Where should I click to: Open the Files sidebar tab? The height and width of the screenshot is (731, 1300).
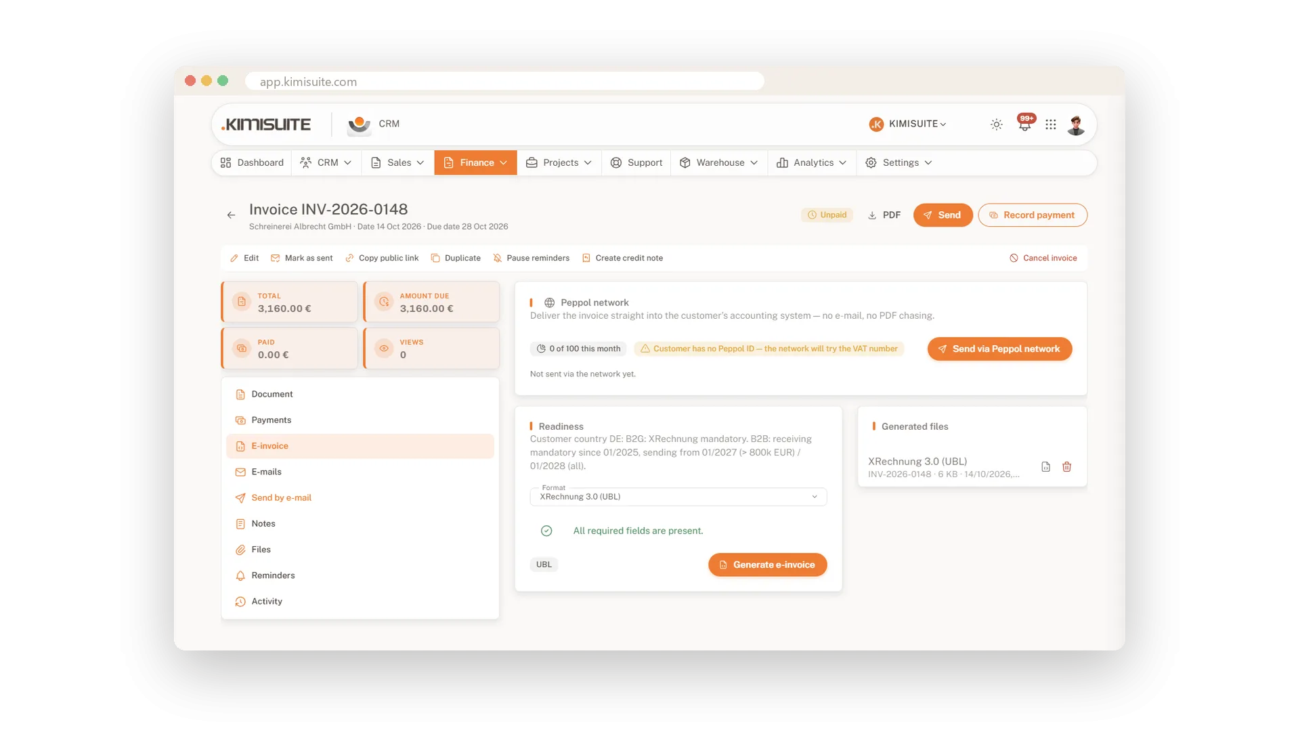tap(360, 550)
